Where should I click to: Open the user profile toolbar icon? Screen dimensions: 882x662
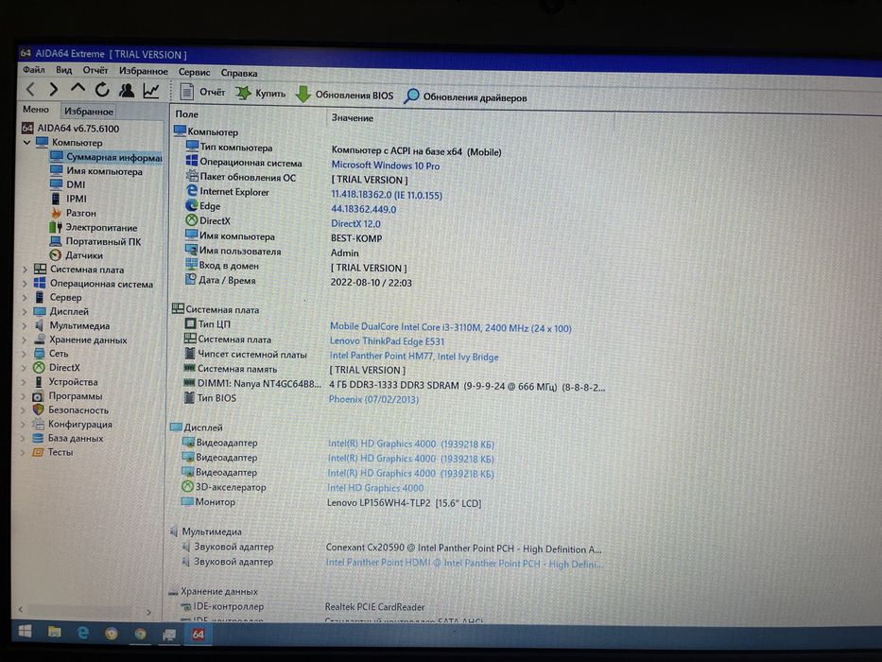127,90
